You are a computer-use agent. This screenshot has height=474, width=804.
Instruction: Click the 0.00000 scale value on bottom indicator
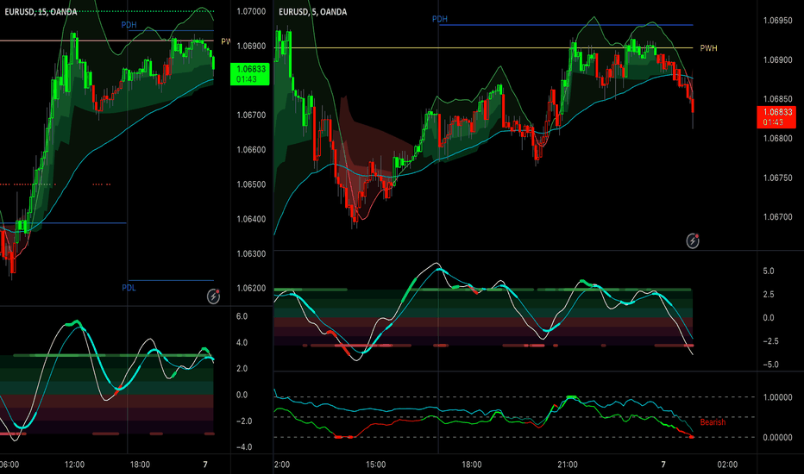pos(778,437)
